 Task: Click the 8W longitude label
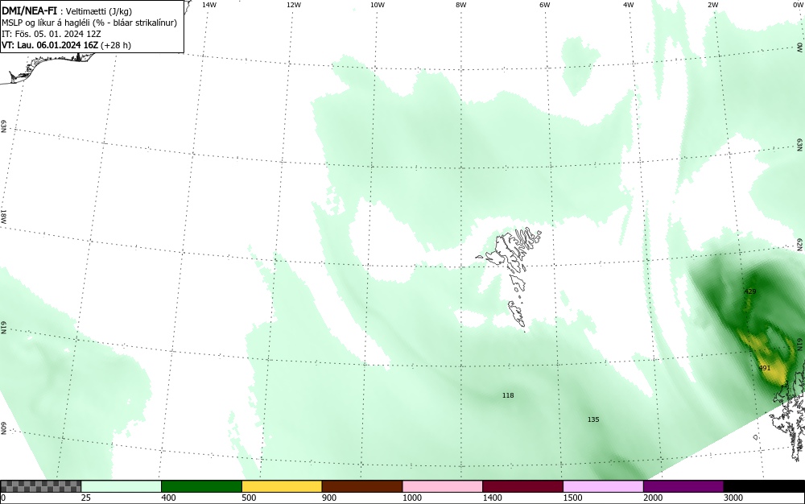coord(461,5)
